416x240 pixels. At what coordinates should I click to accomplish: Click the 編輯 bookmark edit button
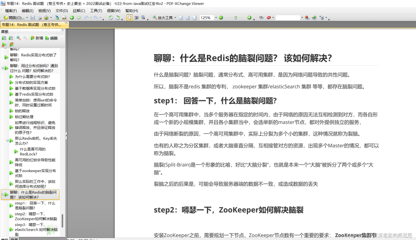pyautogui.click(x=51, y=38)
